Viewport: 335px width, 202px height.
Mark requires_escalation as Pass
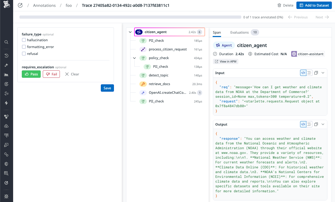pyautogui.click(x=31, y=74)
